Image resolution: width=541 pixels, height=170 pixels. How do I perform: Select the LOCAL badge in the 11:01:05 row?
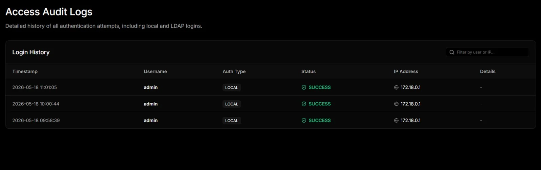232,88
